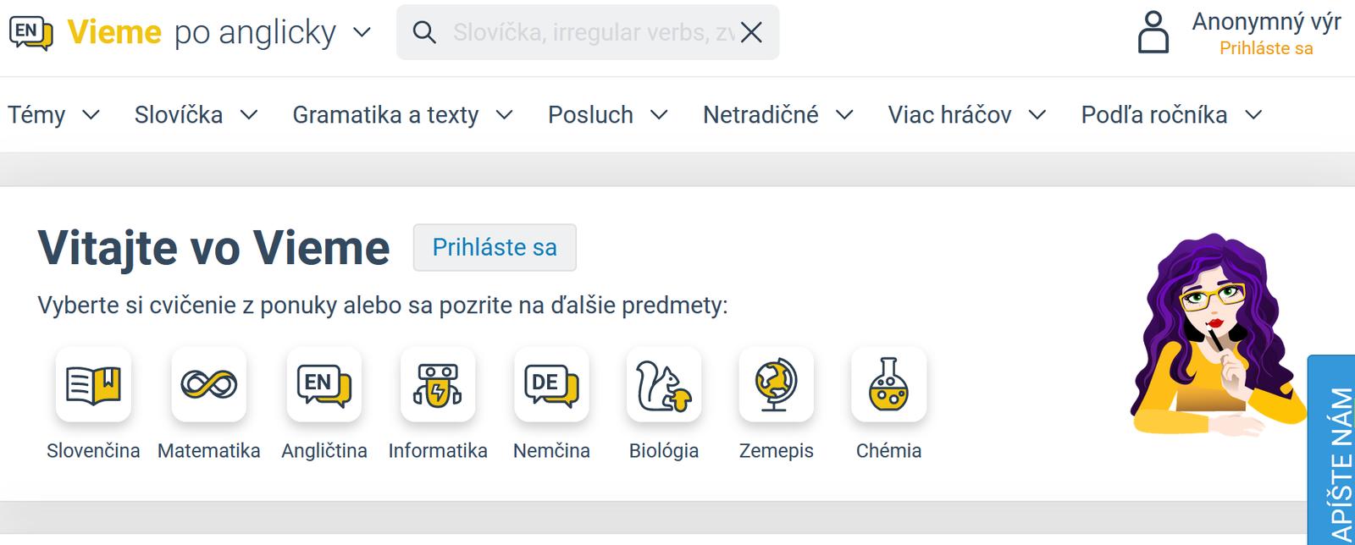Choose the Informatika robot icon

438,384
